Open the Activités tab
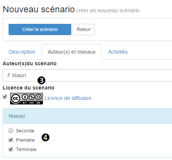 click(x=118, y=52)
